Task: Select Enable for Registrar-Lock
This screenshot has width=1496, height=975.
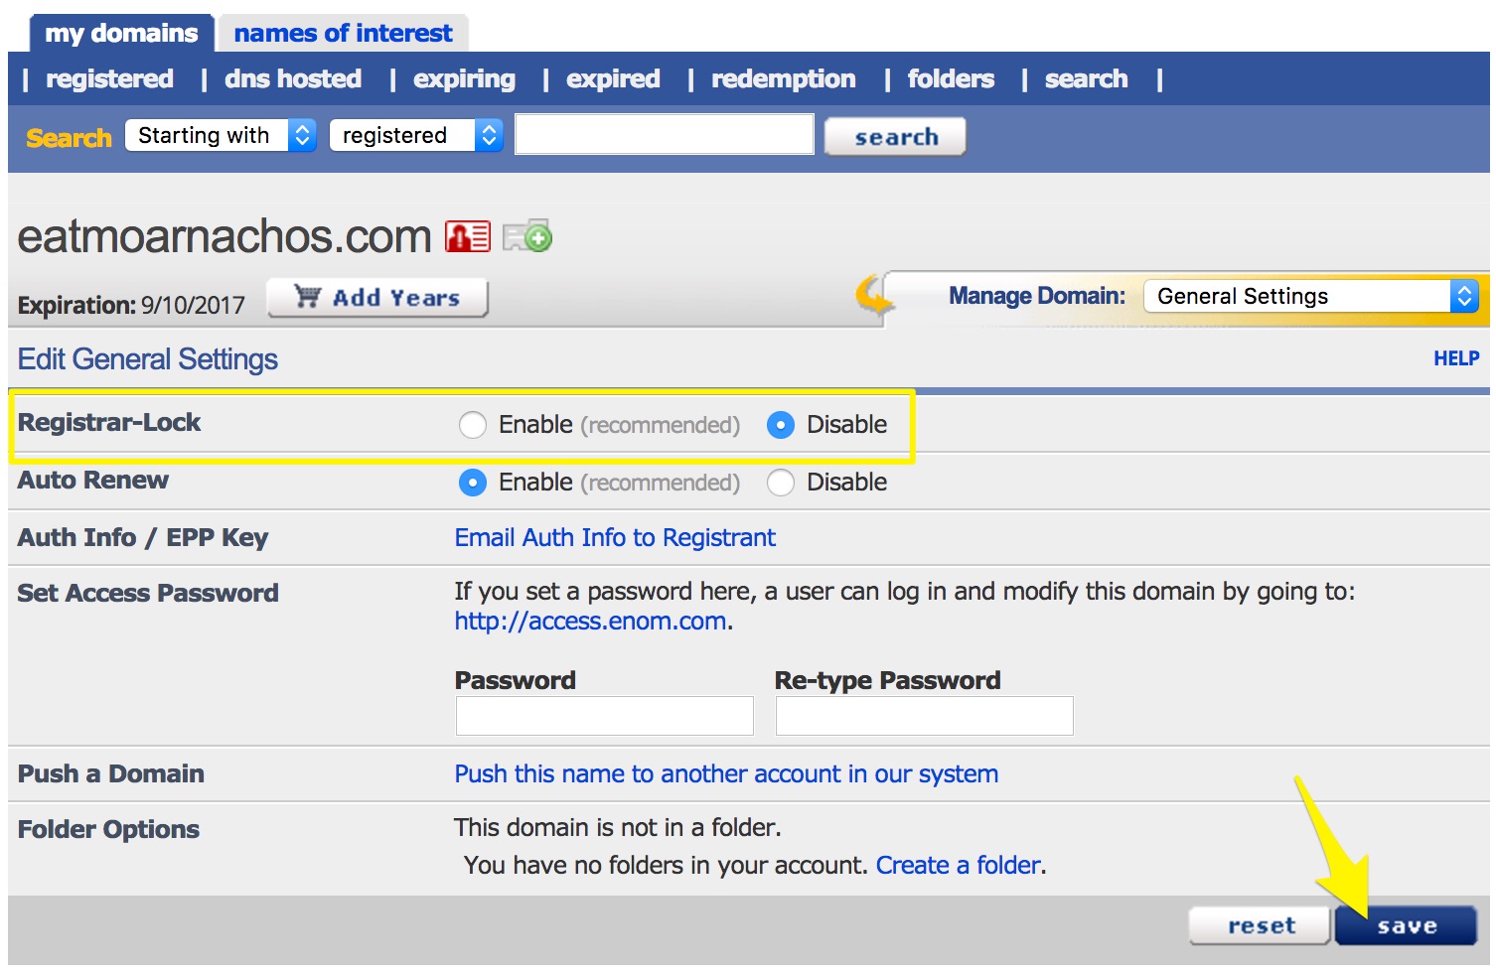Action: pos(473,425)
